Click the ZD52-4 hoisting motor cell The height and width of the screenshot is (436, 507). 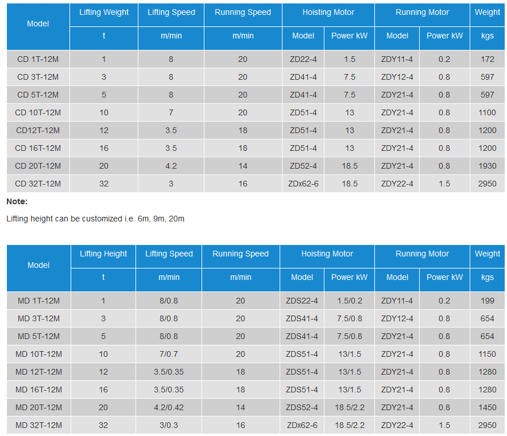[303, 166]
